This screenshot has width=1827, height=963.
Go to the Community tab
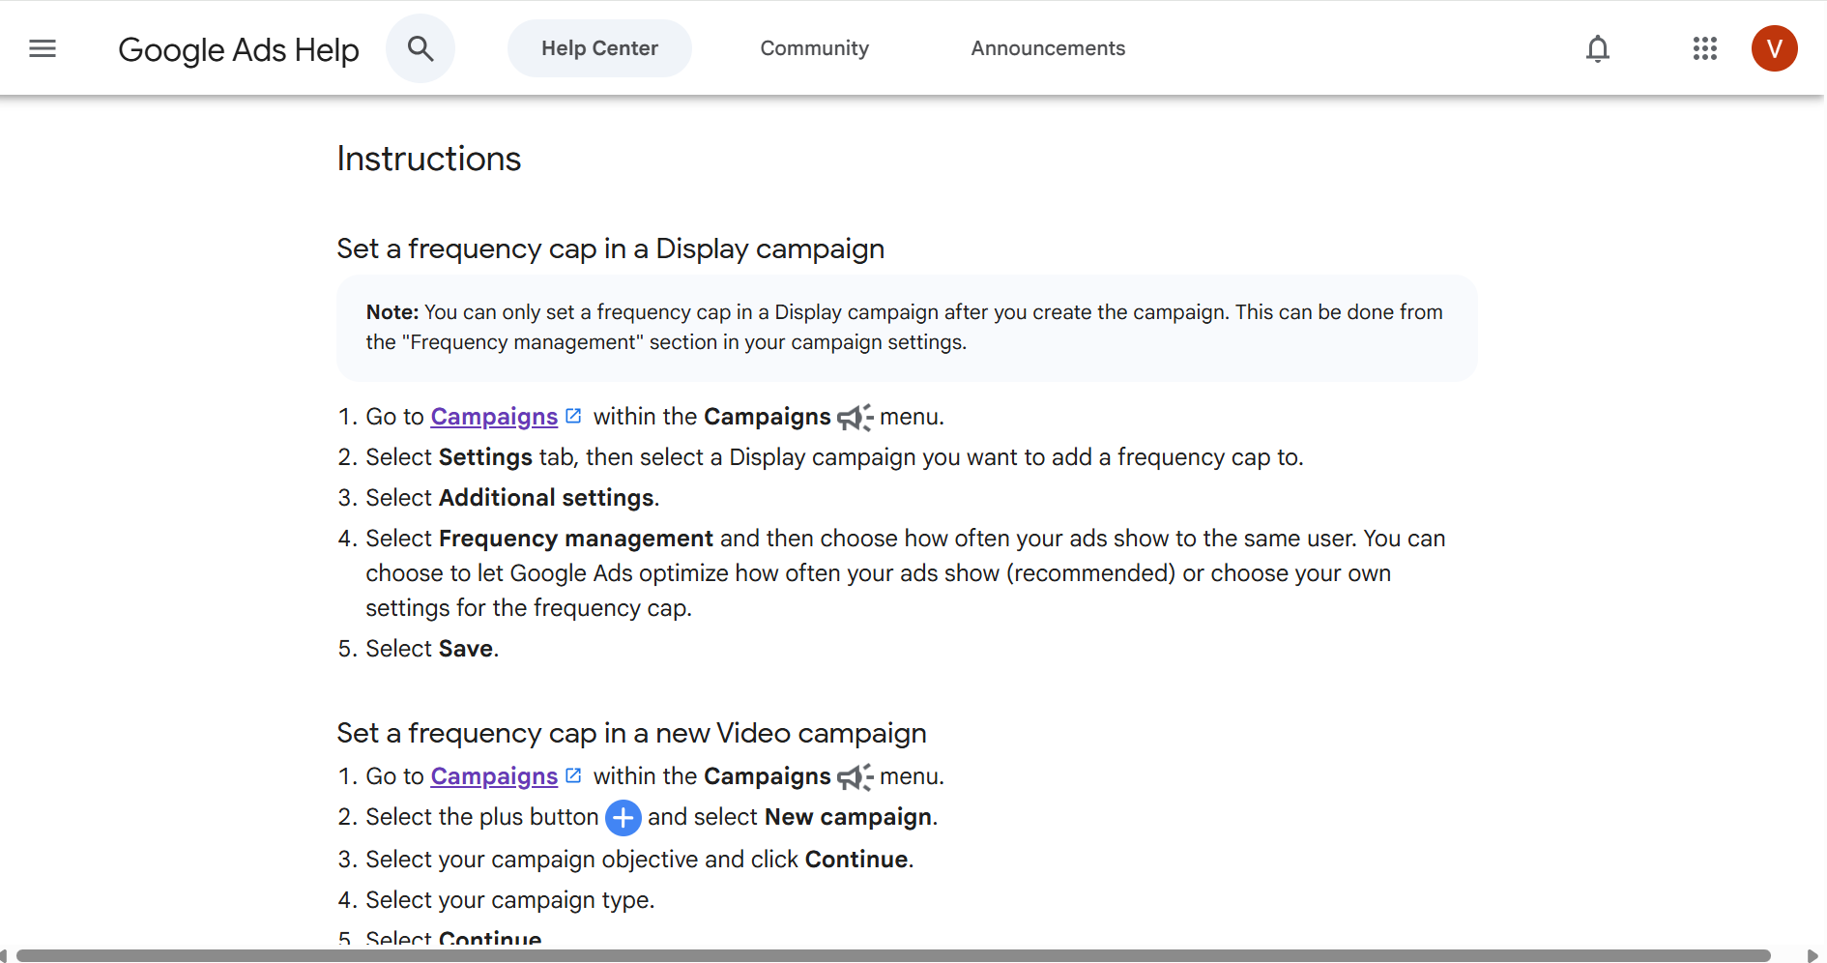[x=814, y=48]
